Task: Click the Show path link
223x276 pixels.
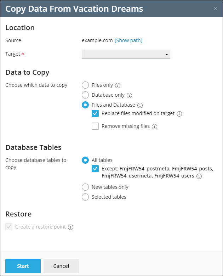Action: (128, 40)
